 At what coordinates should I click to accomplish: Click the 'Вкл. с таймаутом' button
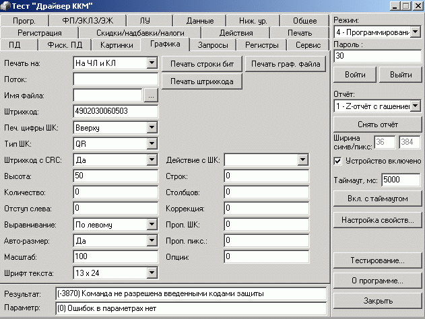click(378, 199)
